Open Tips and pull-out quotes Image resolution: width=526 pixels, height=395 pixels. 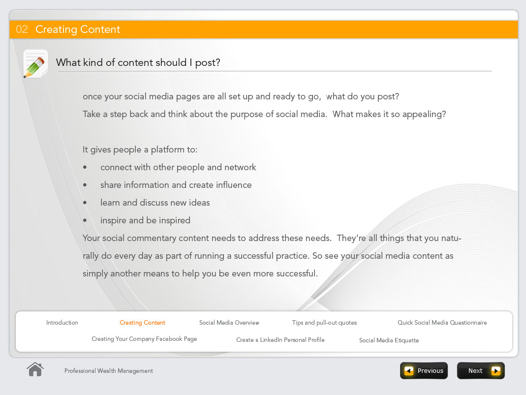(x=324, y=323)
